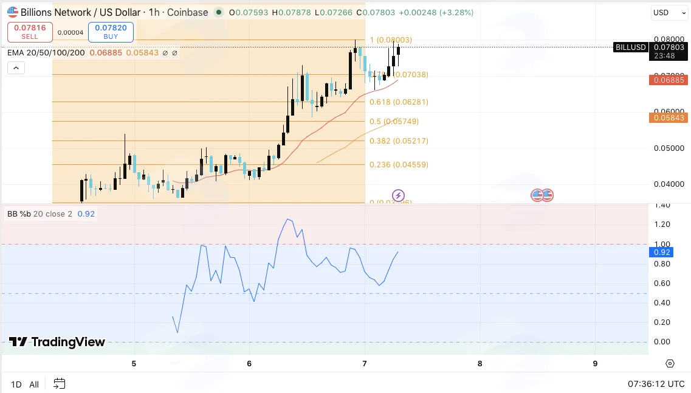Open chart settings gear icon
This screenshot has height=393, width=691.
(x=670, y=363)
